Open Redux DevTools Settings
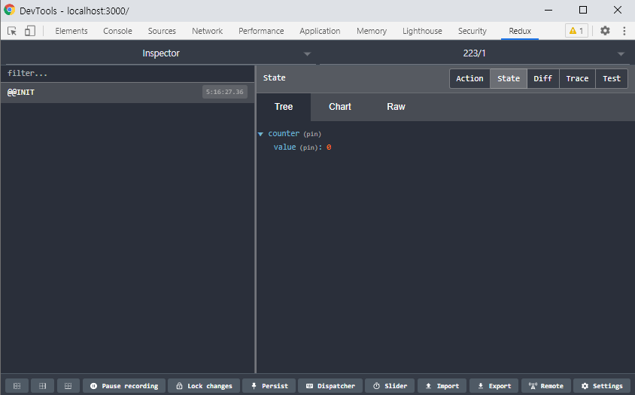 click(x=602, y=386)
